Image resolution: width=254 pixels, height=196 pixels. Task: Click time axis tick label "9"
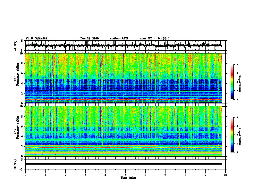coord(205,175)
